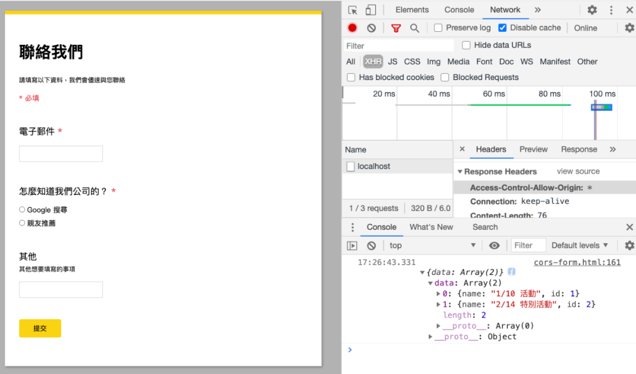Stop recording network log red button

coord(352,28)
